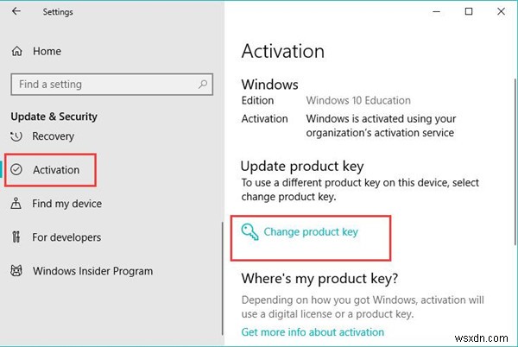Click the Find my device person icon
The height and width of the screenshot is (347, 518).
tap(16, 204)
